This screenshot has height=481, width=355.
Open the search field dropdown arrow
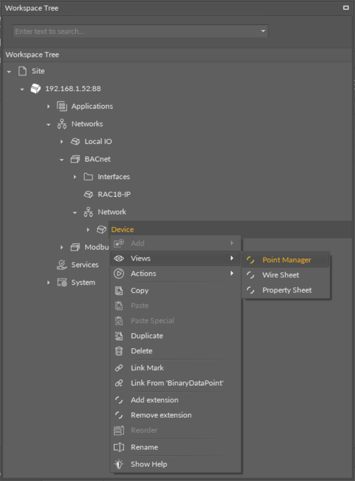point(263,31)
